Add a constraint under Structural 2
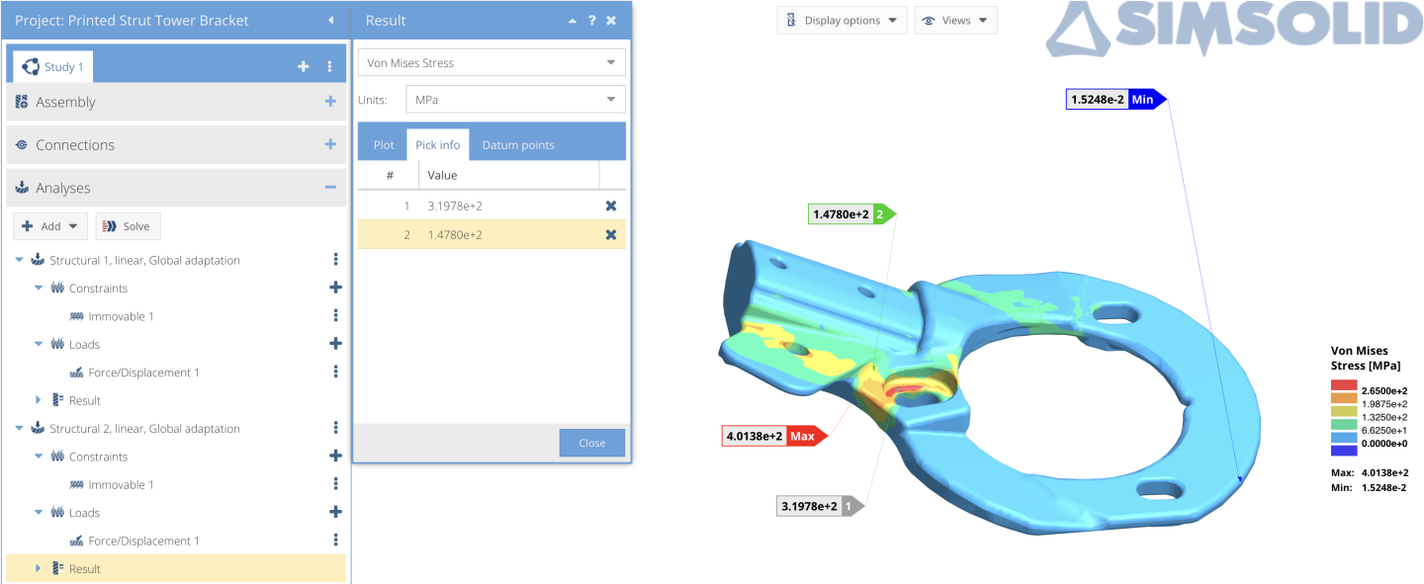Image resolution: width=1424 pixels, height=584 pixels. 335,457
